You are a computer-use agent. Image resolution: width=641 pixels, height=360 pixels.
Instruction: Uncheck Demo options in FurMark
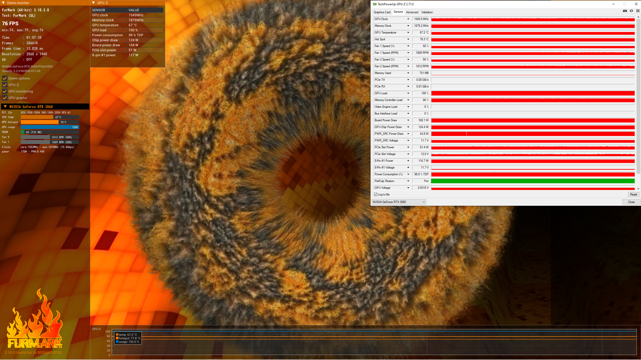(x=5, y=78)
